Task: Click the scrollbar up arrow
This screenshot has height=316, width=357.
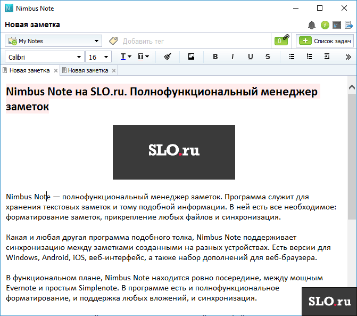Action: (352, 87)
